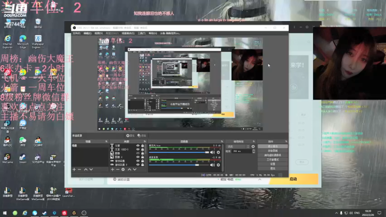Open the Help menu in OBS
The width and height of the screenshot is (386, 217).
coord(152,33)
